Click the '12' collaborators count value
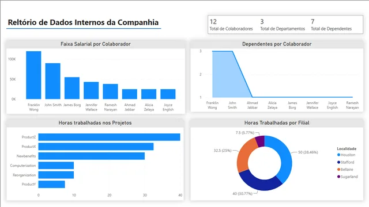This screenshot has height=207, width=369. [213, 22]
